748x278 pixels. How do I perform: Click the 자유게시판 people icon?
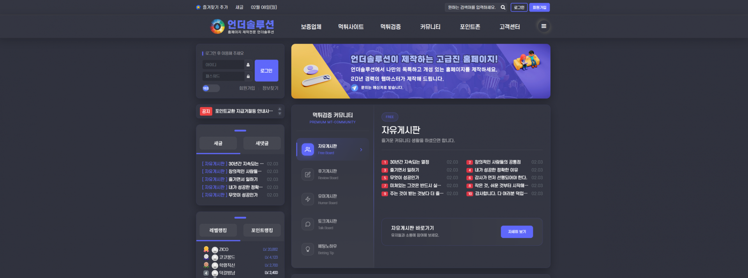pyautogui.click(x=308, y=149)
